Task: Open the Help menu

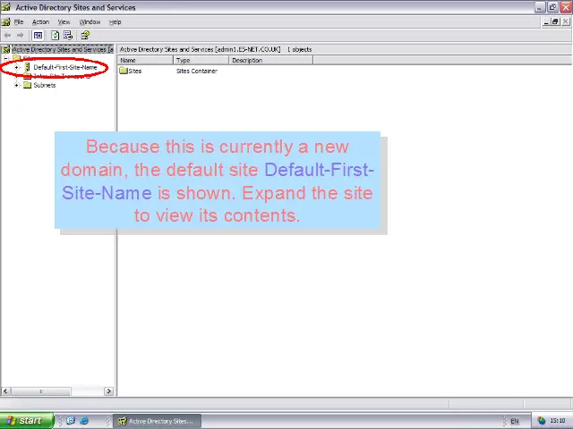Action: click(x=115, y=22)
